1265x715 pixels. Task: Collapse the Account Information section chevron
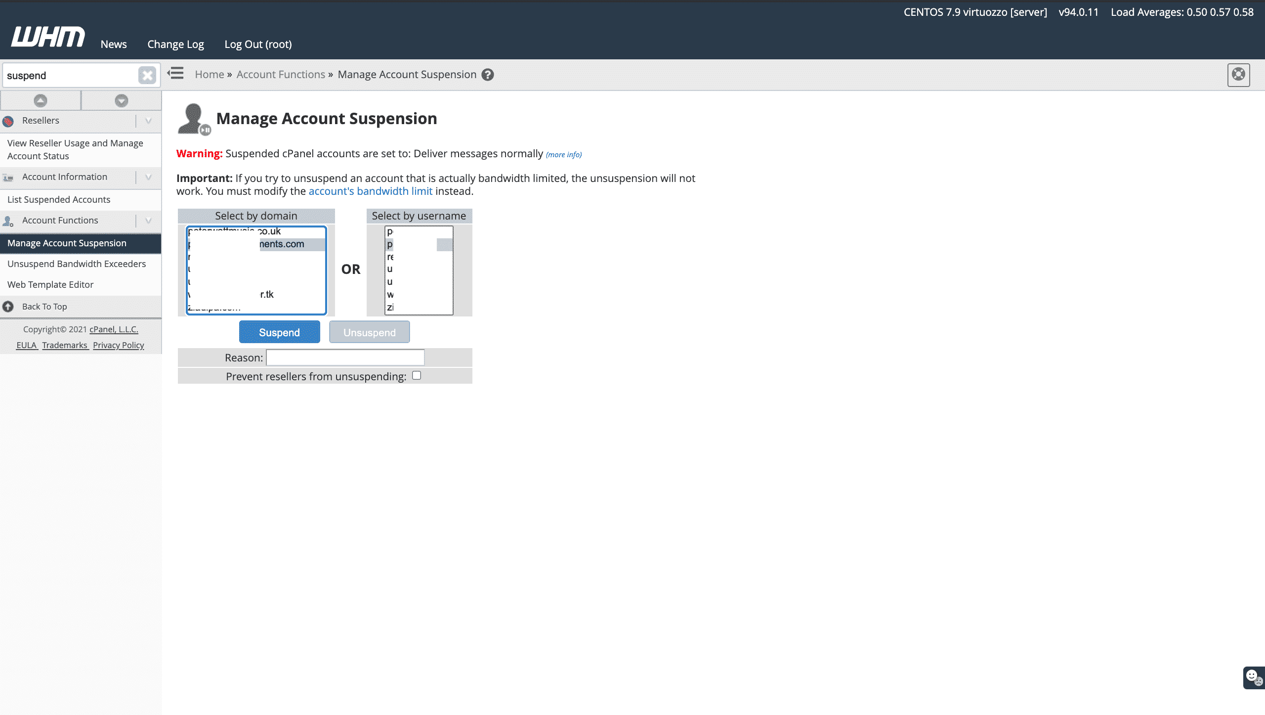coord(148,177)
